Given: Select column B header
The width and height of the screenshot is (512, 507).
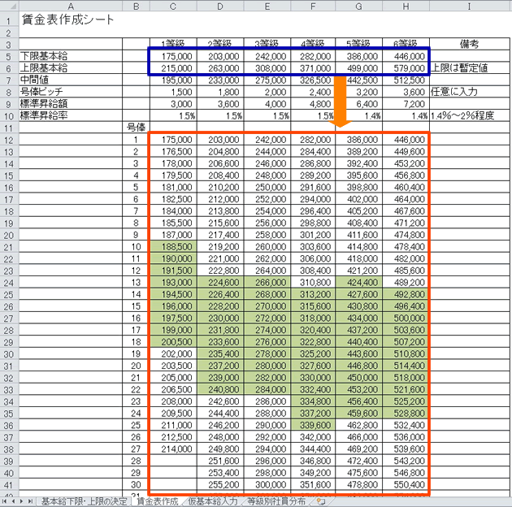Looking at the screenshot, I should [137, 6].
